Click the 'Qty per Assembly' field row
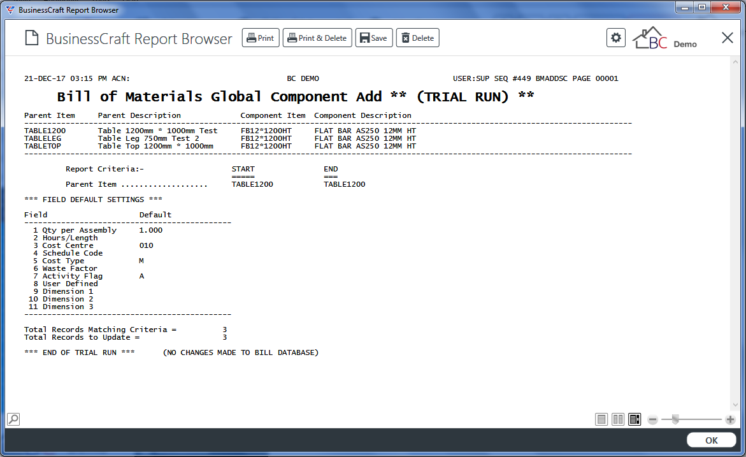The width and height of the screenshot is (746, 457). click(97, 230)
